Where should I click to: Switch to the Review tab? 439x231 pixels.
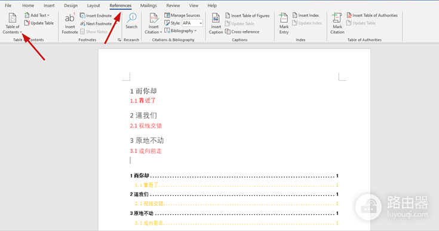[173, 5]
